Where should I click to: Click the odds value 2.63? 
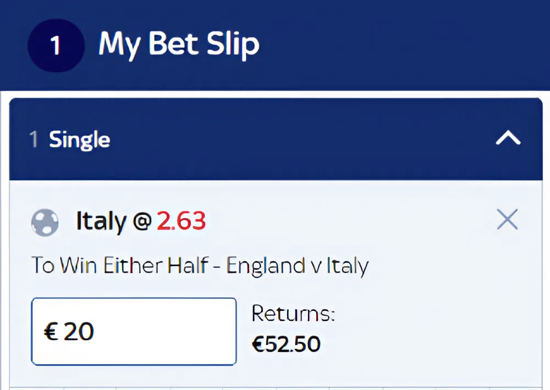tap(181, 220)
